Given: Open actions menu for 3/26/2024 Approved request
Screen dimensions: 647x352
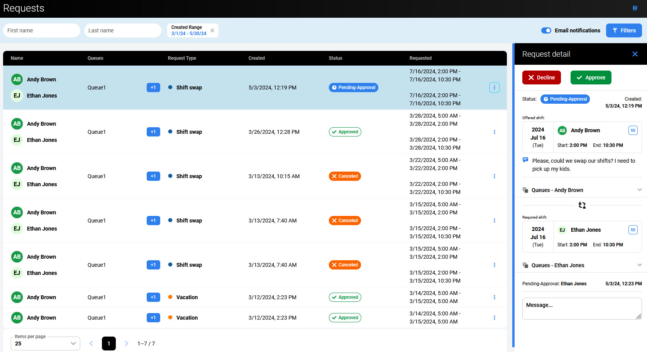Looking at the screenshot, I should tap(494, 132).
